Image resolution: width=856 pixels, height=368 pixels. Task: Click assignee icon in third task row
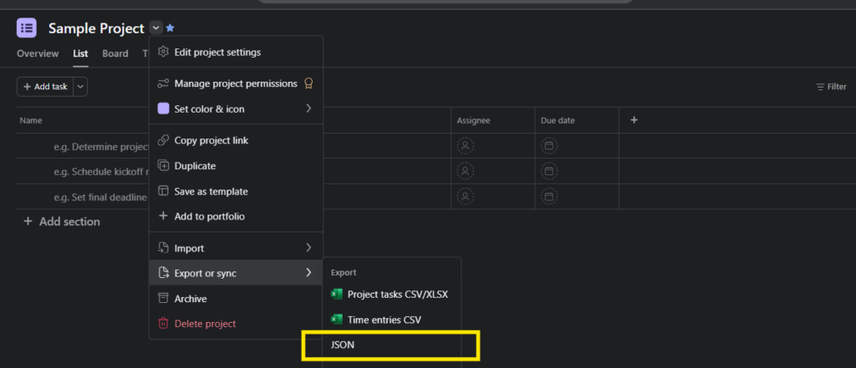point(466,197)
